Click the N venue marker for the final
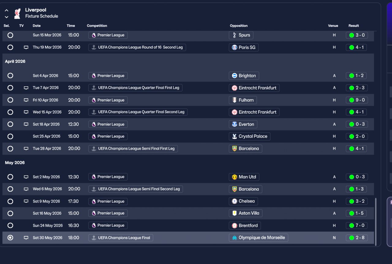392x264 pixels. (334, 238)
